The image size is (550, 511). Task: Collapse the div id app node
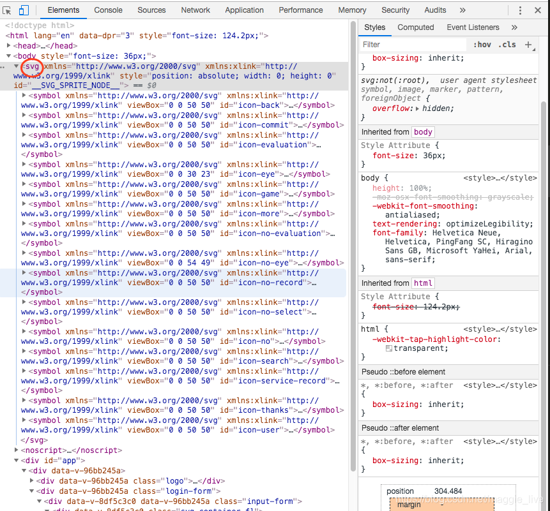16,460
